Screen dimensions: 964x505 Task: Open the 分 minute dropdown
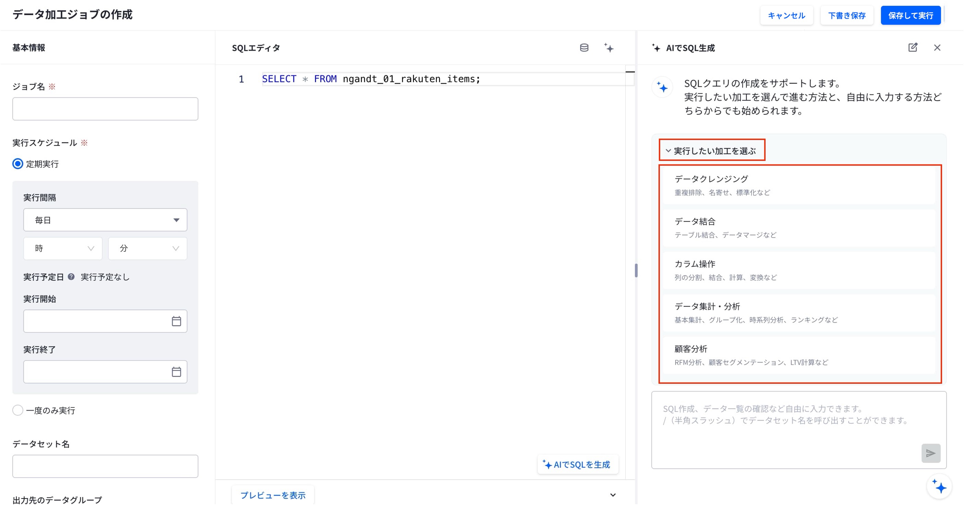tap(148, 248)
